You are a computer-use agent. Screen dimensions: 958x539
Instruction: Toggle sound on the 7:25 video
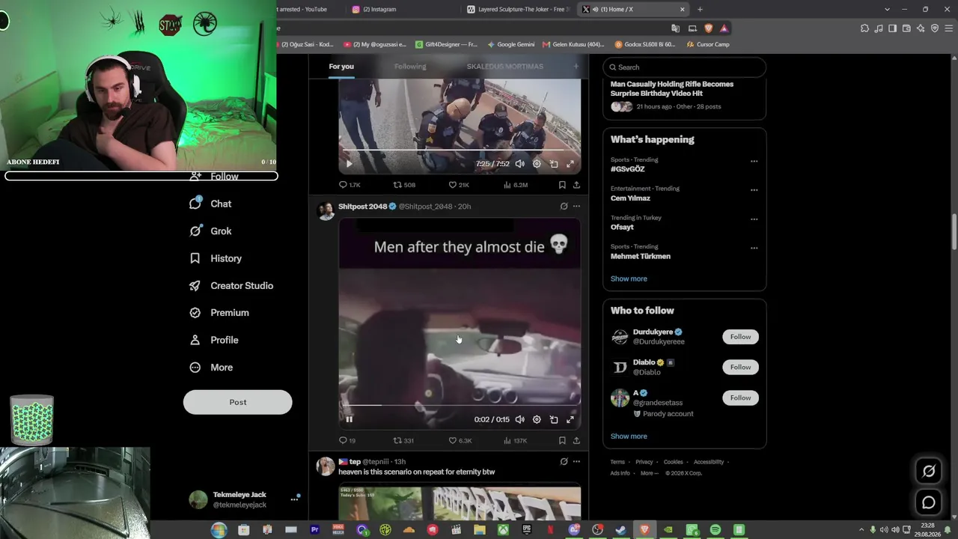pyautogui.click(x=520, y=163)
